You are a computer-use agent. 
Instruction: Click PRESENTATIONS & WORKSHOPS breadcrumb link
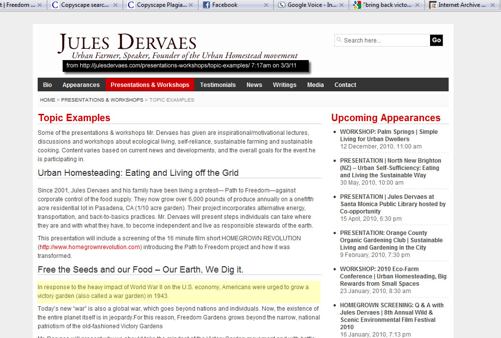click(102, 100)
